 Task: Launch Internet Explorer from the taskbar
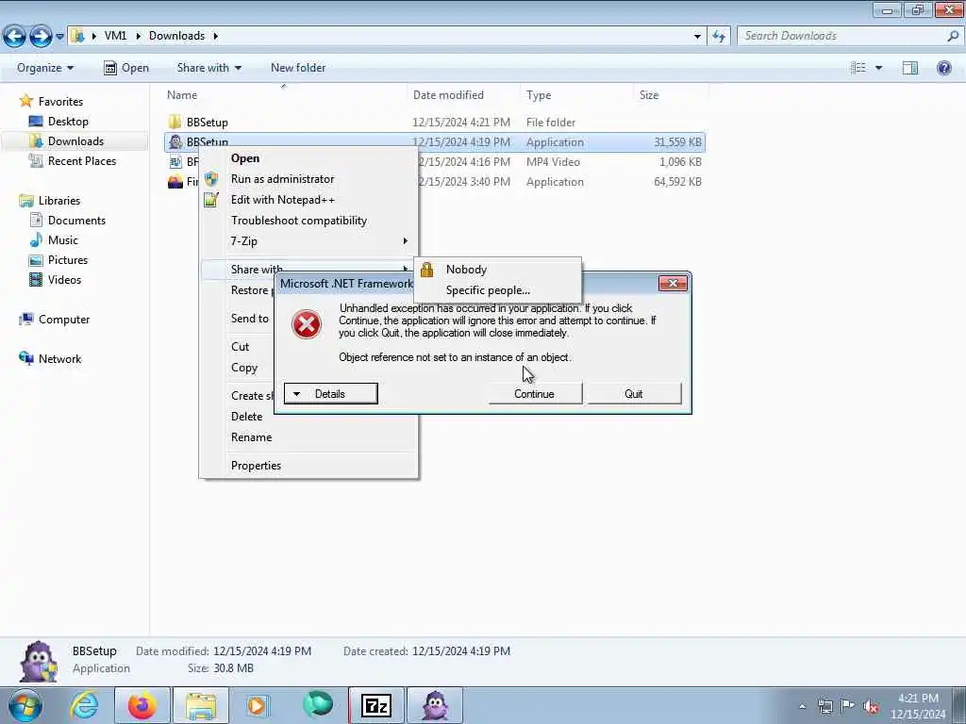click(84, 705)
